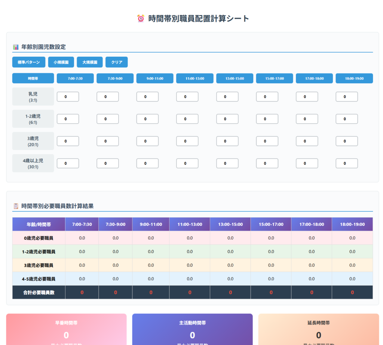Click the alarm clock icon in page title
This screenshot has width=383, height=345.
[x=141, y=19]
